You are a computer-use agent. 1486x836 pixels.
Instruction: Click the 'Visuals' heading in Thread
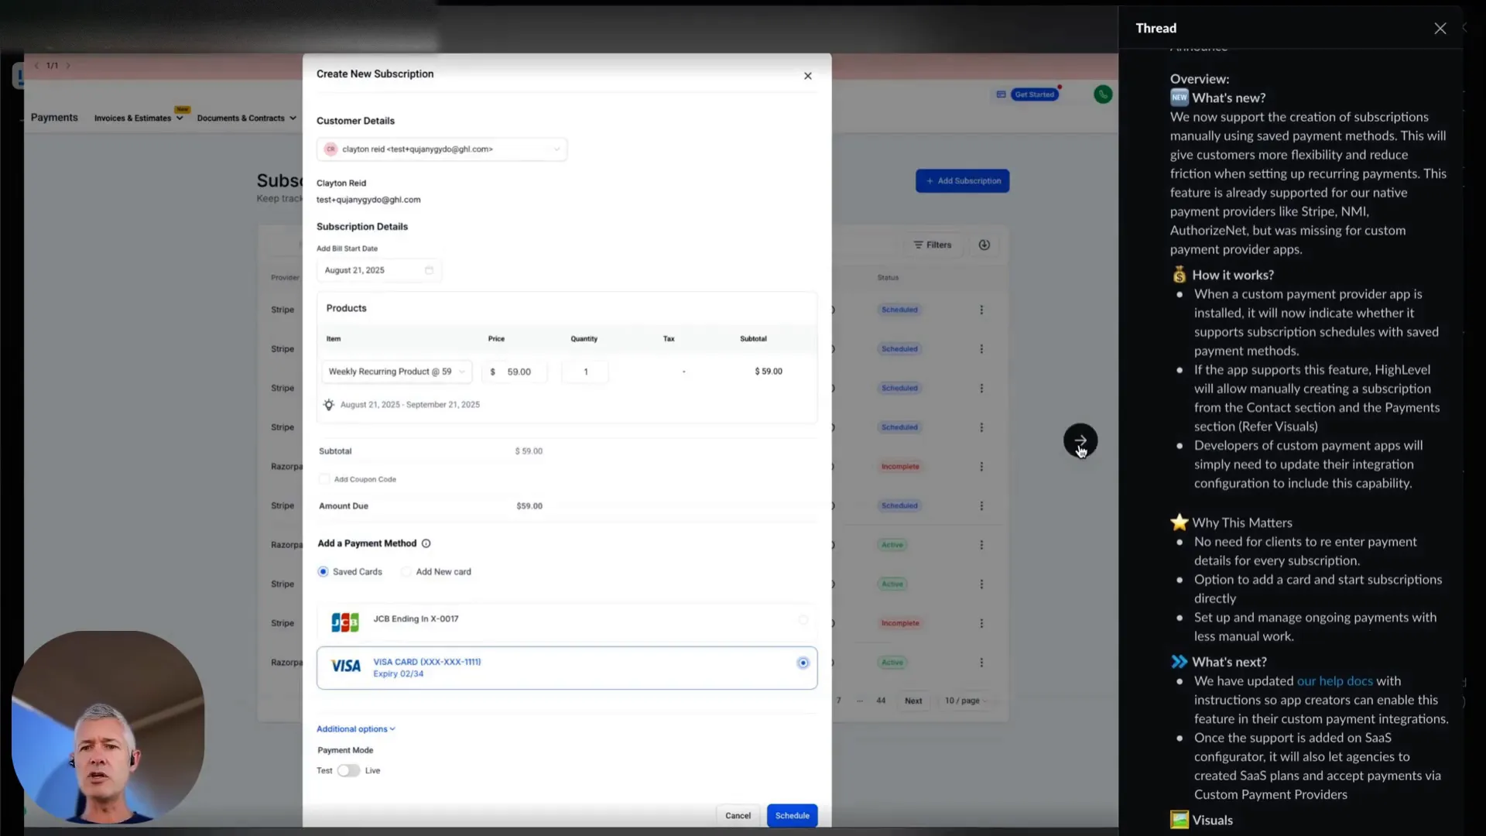[x=1212, y=821]
